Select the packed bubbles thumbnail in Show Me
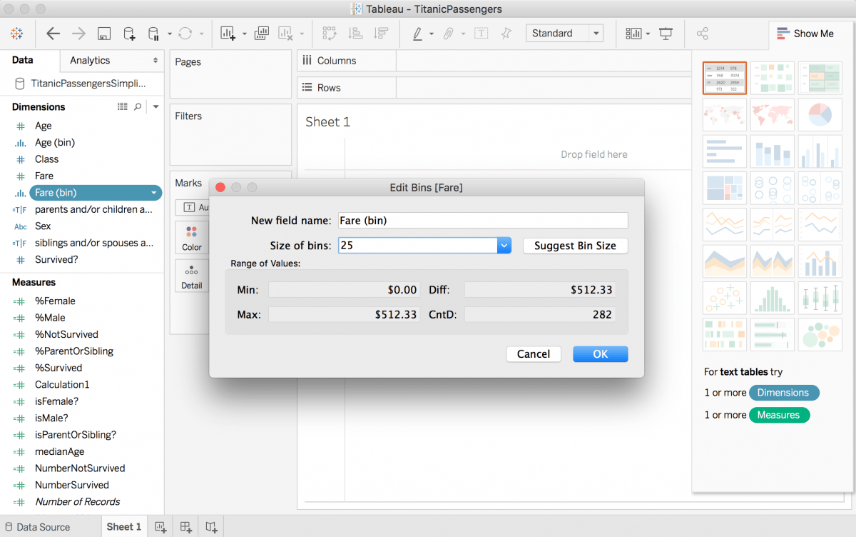The width and height of the screenshot is (856, 537). coord(820,334)
